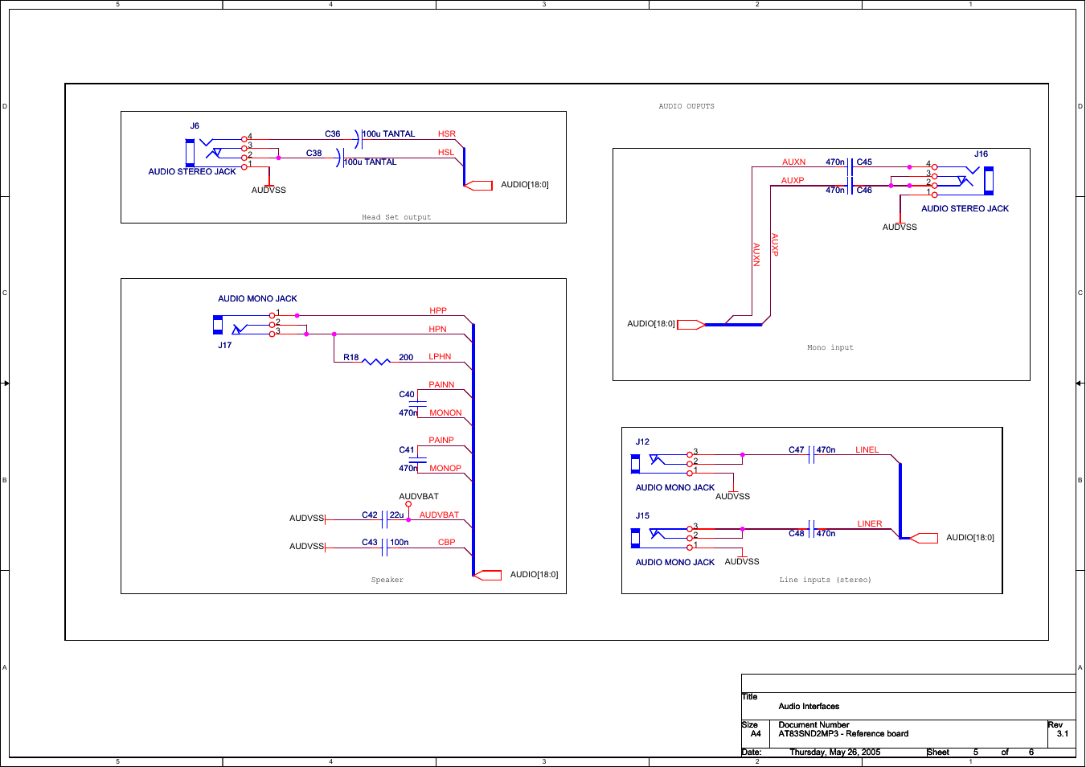Select the J12 mono jack symbol
The height and width of the screenshot is (767, 1086).
[663, 463]
